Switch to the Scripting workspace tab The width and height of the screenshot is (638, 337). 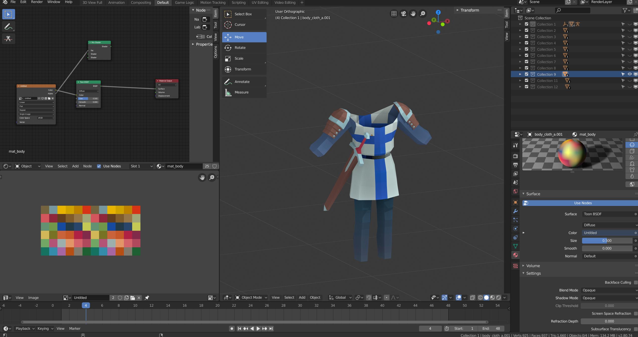pyautogui.click(x=238, y=3)
